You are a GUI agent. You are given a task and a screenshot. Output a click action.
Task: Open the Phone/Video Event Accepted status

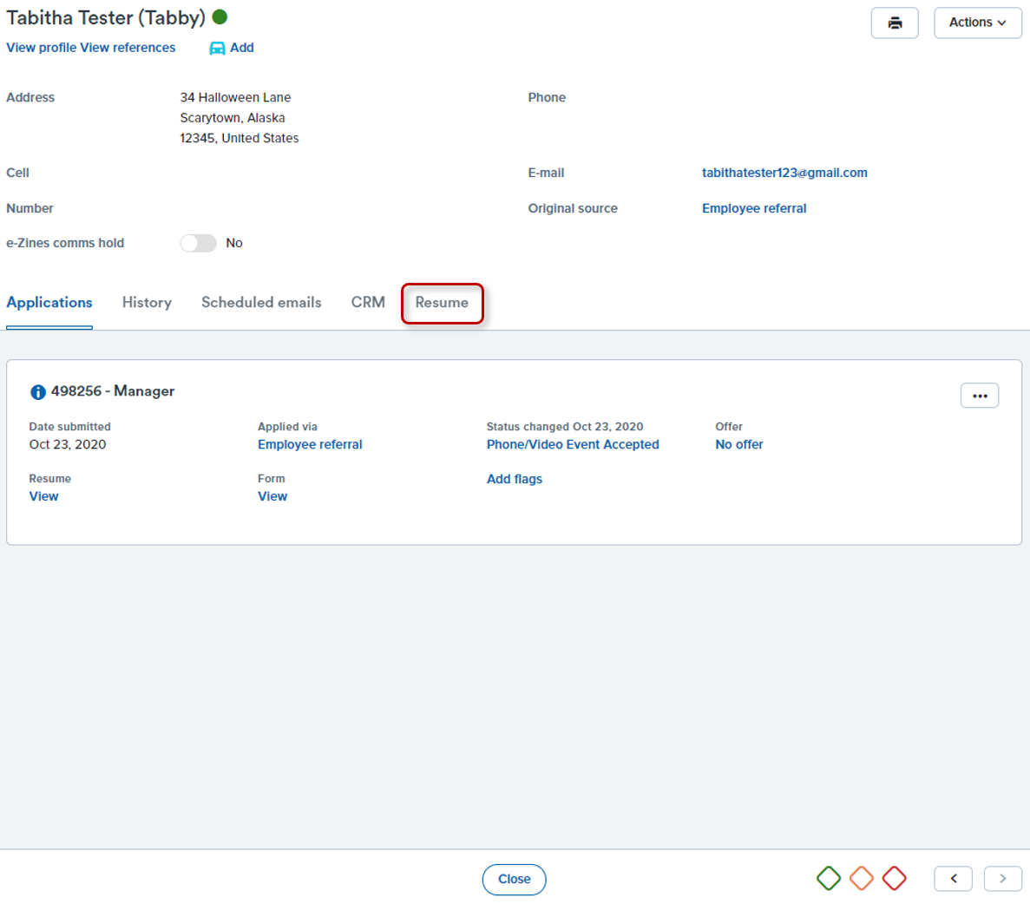tap(572, 444)
